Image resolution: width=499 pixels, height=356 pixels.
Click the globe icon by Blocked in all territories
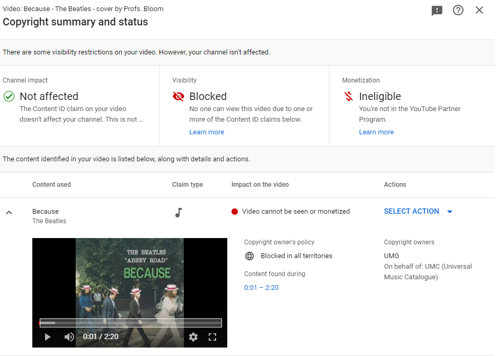tap(249, 256)
